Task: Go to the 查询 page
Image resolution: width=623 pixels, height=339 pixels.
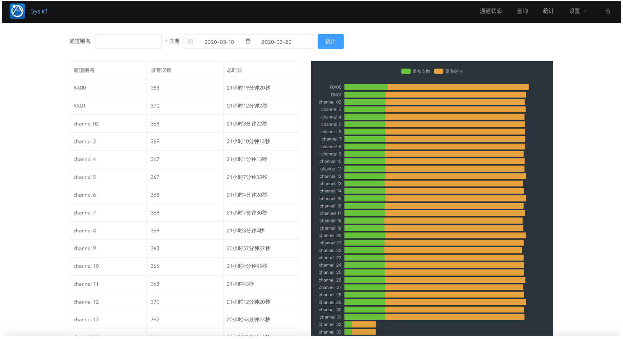Action: [522, 11]
